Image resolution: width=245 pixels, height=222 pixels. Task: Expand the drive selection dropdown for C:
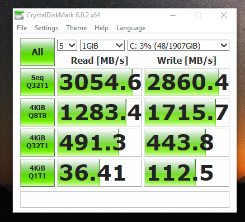point(178,45)
